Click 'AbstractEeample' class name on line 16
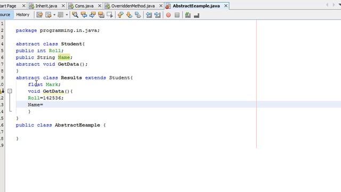Image resolution: width=341 pixels, height=192 pixels. (x=77, y=125)
